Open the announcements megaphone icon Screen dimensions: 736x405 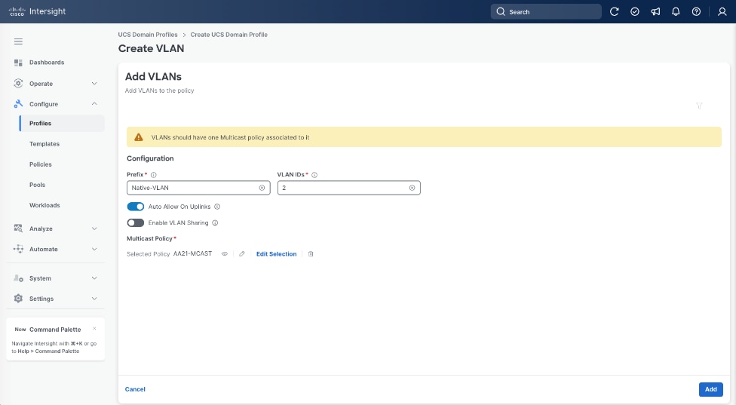[x=655, y=12]
